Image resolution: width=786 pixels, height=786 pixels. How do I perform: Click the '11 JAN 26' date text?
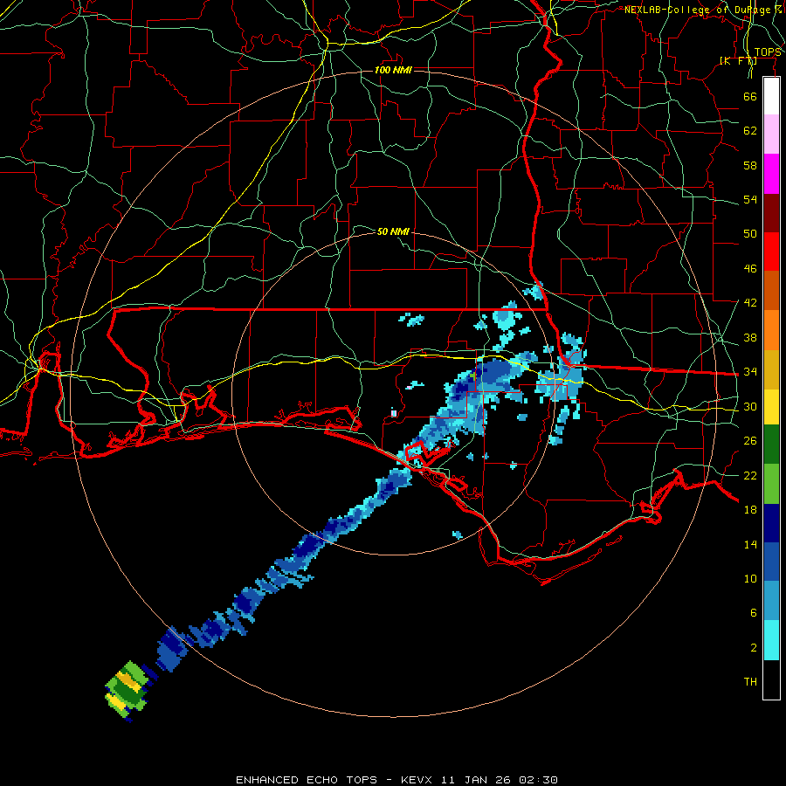tap(475, 780)
